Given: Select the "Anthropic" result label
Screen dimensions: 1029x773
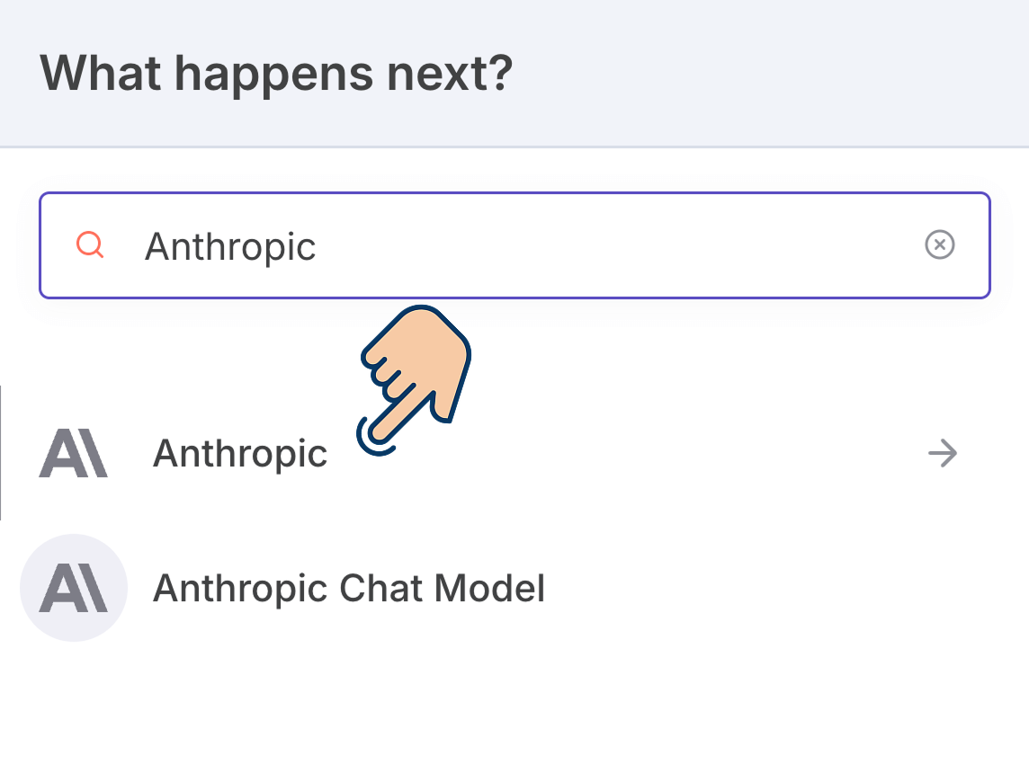Looking at the screenshot, I should coord(240,453).
